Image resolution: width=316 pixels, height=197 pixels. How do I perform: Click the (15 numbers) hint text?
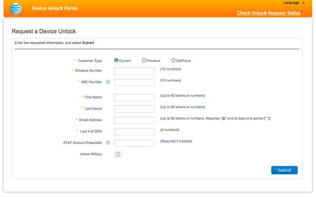coord(171,81)
